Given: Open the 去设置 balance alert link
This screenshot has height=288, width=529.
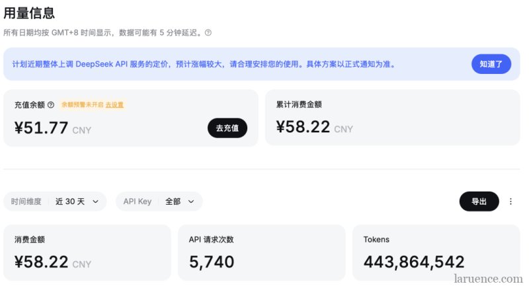Looking at the screenshot, I should (114, 105).
